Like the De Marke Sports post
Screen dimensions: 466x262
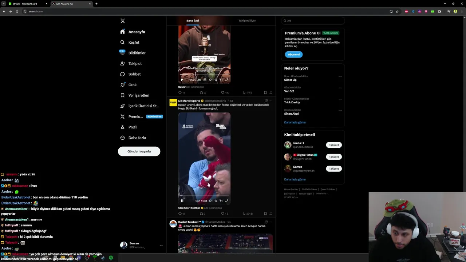224,214
